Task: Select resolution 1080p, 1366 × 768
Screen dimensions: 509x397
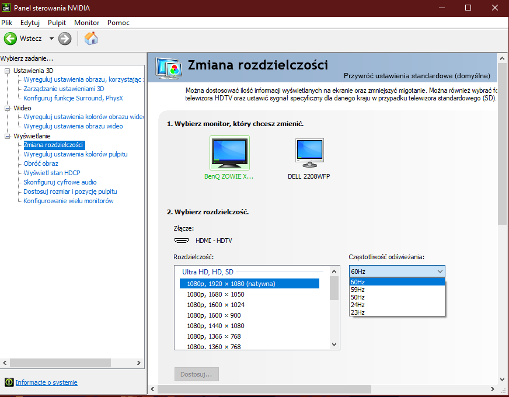Action: click(214, 337)
